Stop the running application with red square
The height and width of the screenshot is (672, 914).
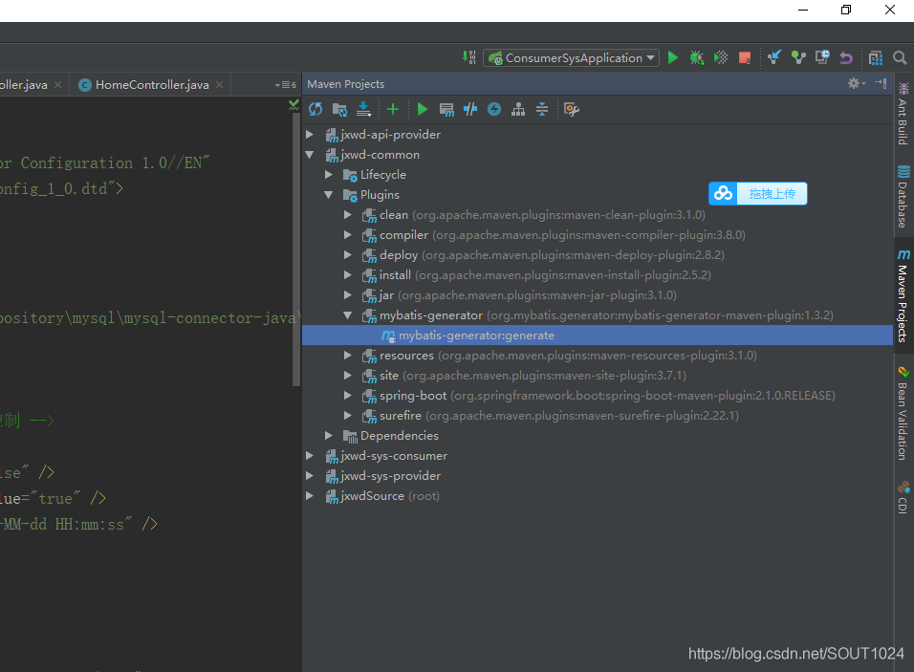coord(745,57)
